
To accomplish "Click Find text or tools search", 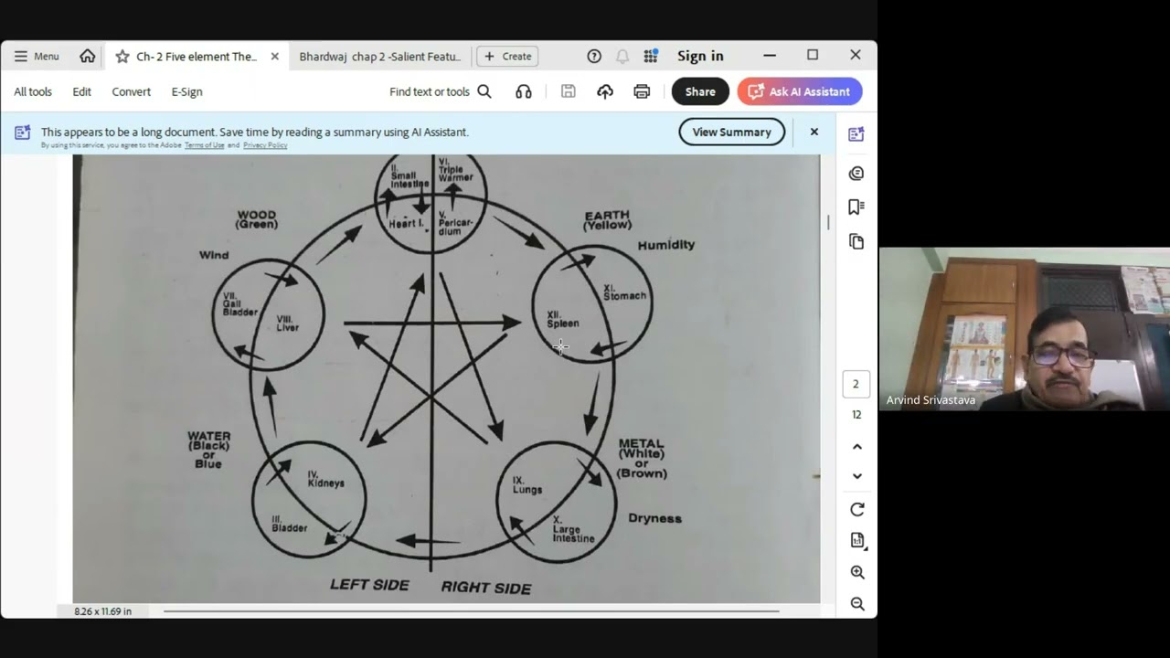I will click(x=430, y=91).
